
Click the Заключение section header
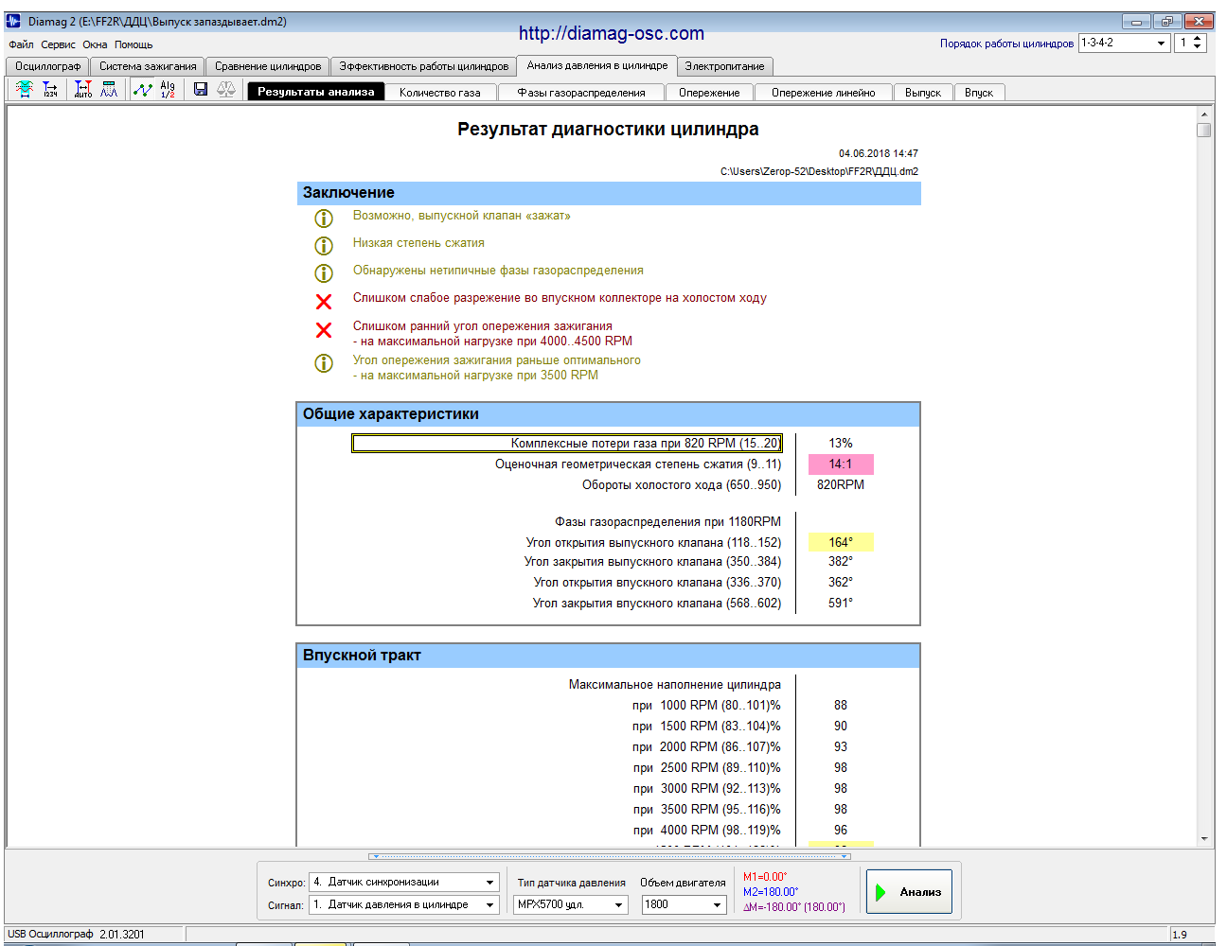tap(609, 193)
